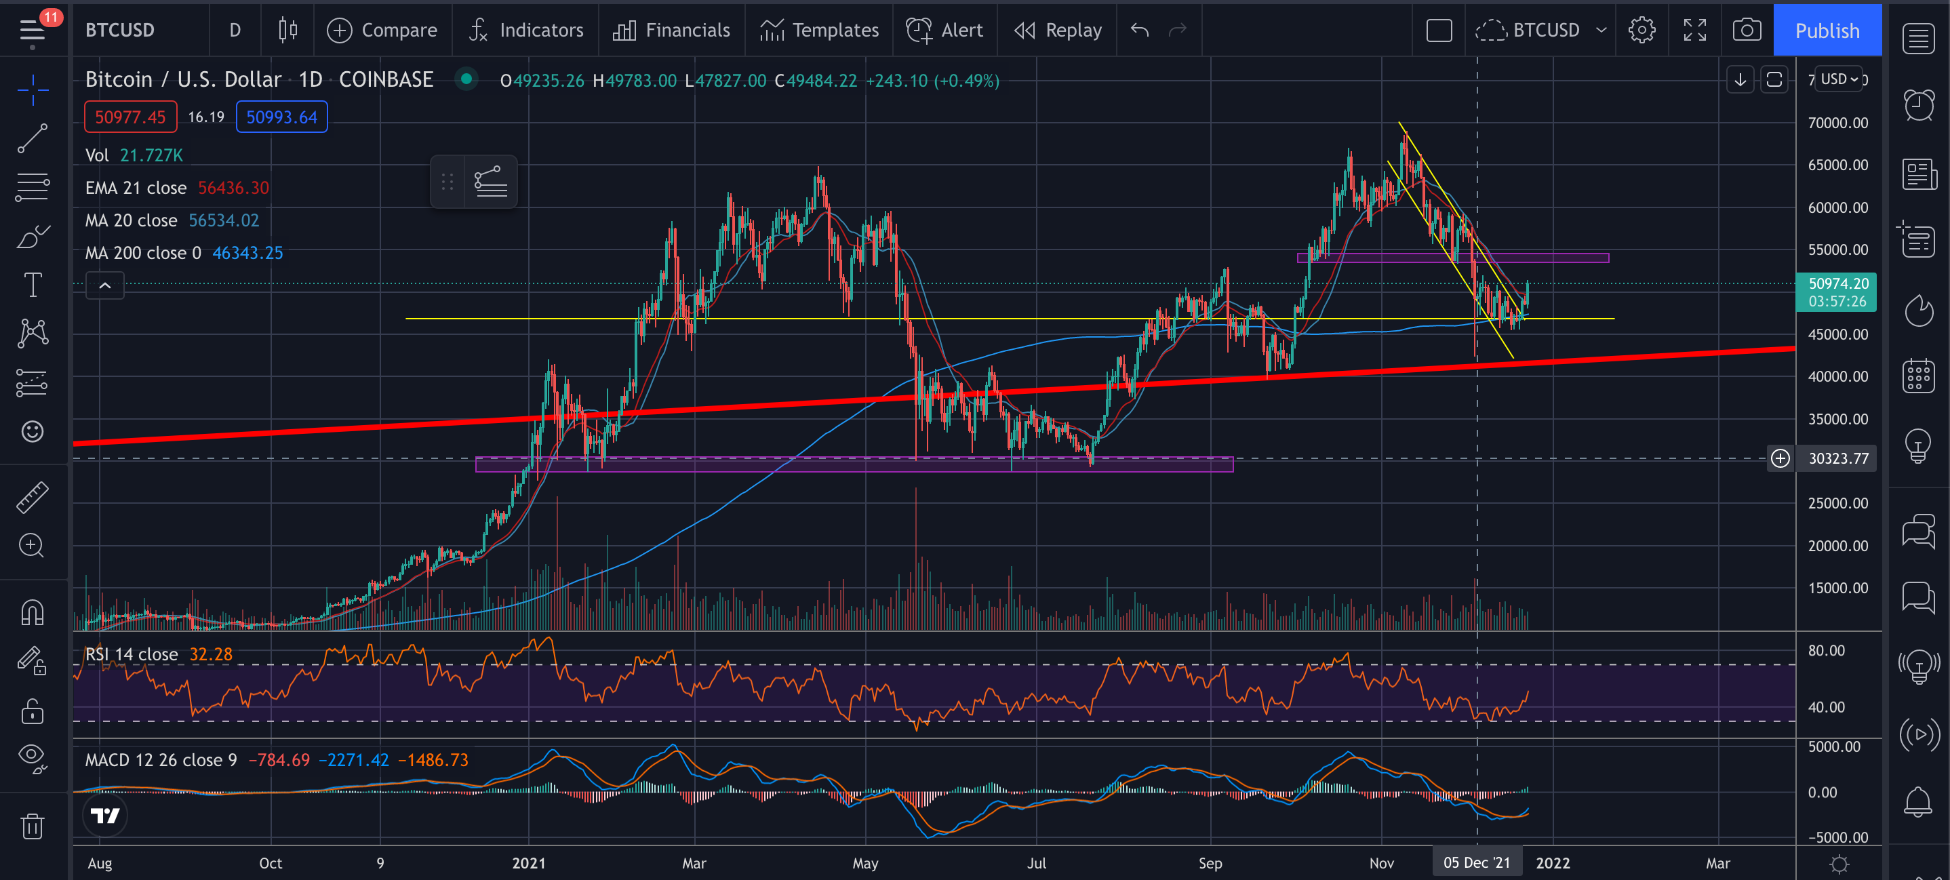
Task: Open the Indicators menu
Action: (x=526, y=31)
